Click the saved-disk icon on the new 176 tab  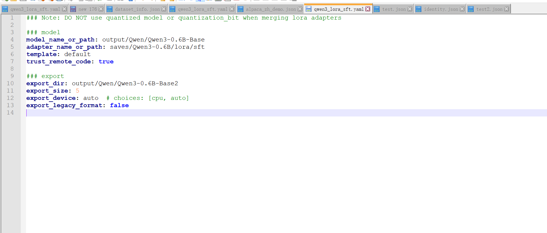(x=73, y=9)
